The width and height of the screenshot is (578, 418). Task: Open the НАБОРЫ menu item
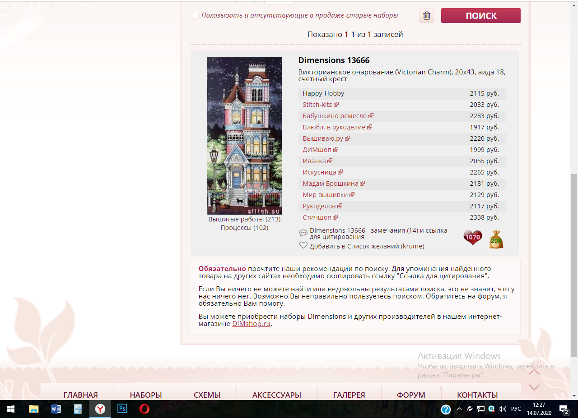146,395
